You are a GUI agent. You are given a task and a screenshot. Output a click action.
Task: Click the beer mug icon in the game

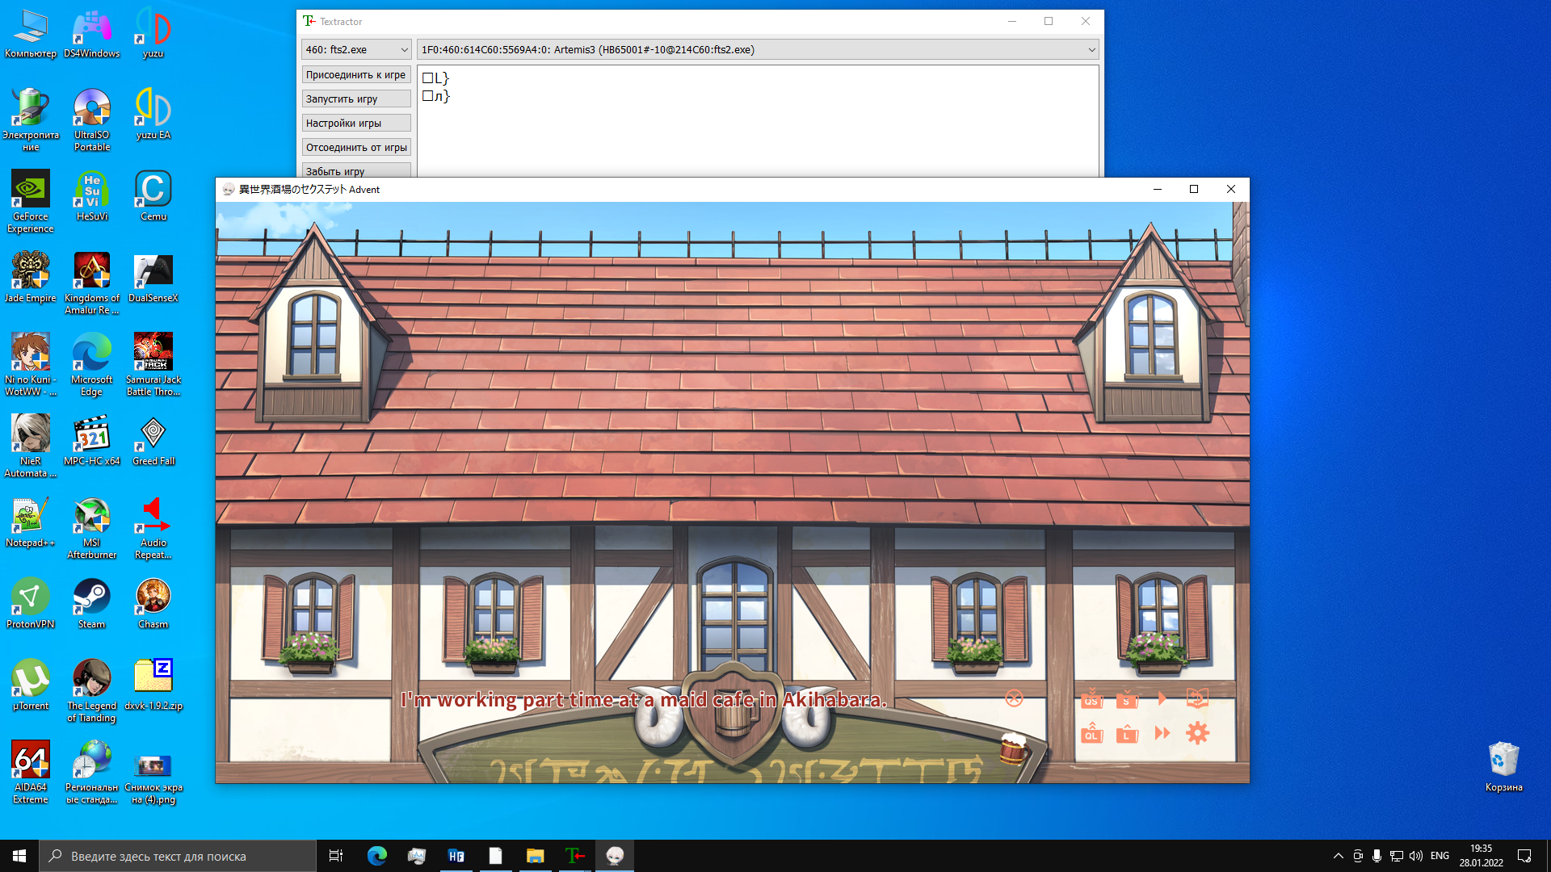point(1012,748)
